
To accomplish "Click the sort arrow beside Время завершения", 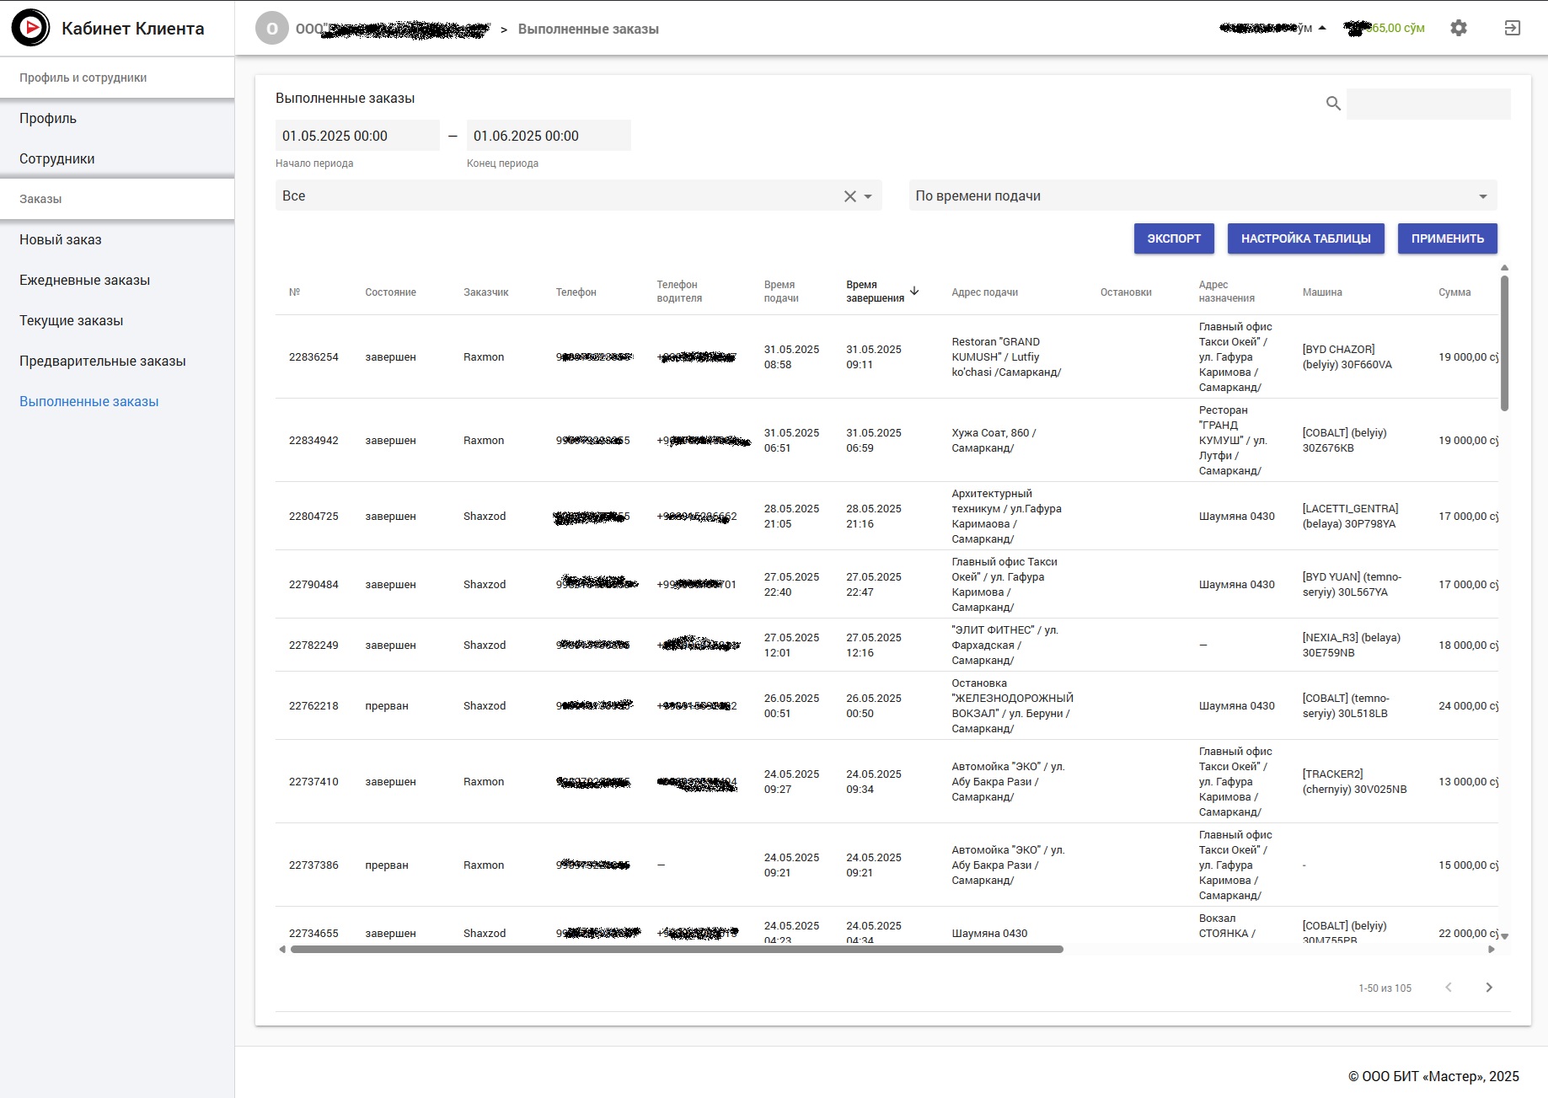I will 914,291.
